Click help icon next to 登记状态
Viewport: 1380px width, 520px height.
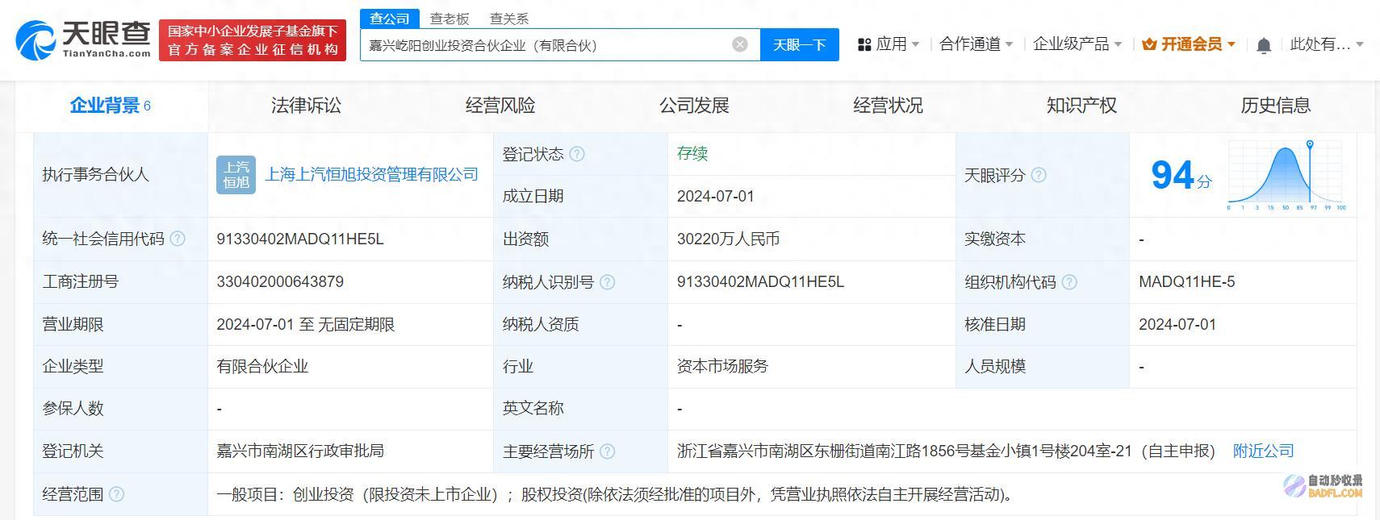coord(577,154)
